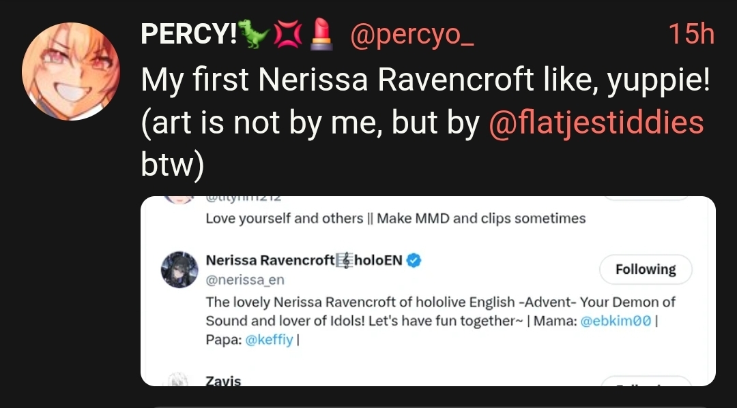Click the 'Love yourself and others' bio line
This screenshot has width=737, height=408.
tap(395, 219)
